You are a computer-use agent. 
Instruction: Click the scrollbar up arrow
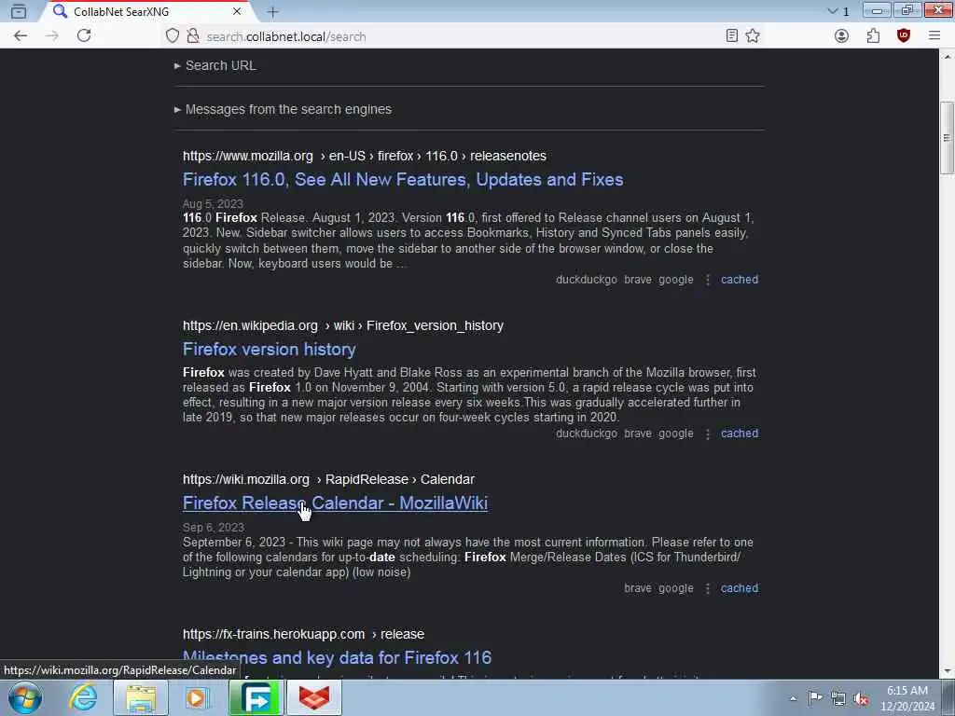pyautogui.click(x=948, y=56)
